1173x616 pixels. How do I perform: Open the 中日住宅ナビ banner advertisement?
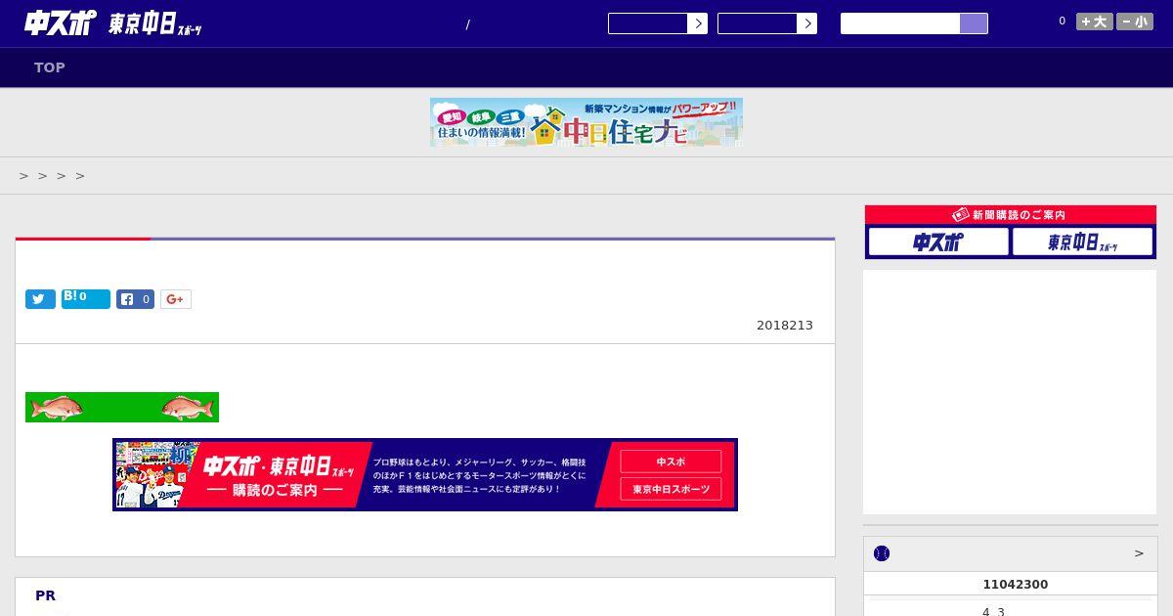pos(586,122)
